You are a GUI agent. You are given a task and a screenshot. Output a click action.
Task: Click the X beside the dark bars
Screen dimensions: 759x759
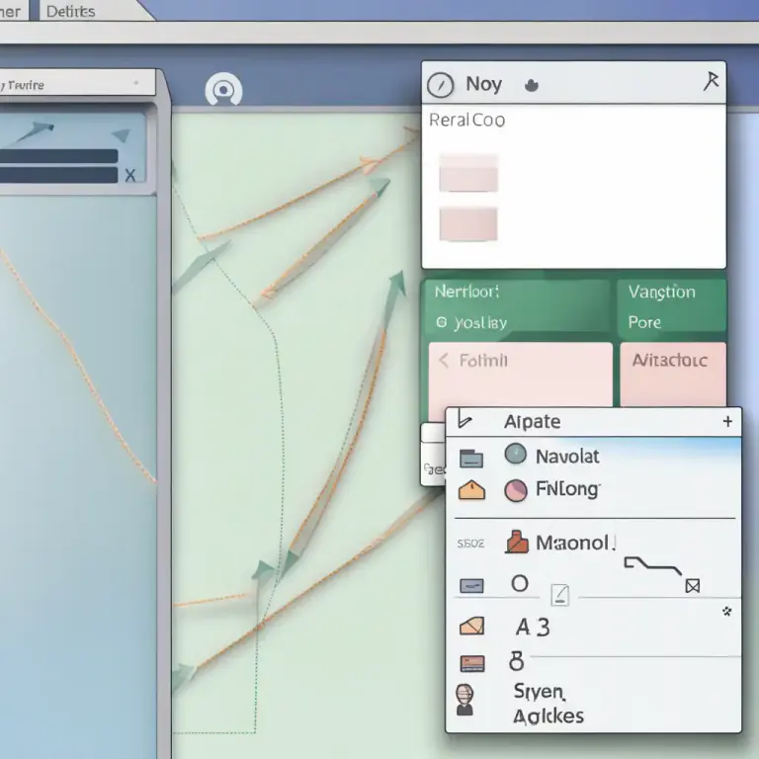click(x=129, y=175)
